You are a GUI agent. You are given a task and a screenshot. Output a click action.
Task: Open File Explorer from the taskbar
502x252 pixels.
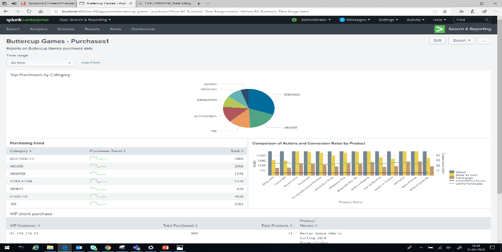pyautogui.click(x=50, y=248)
